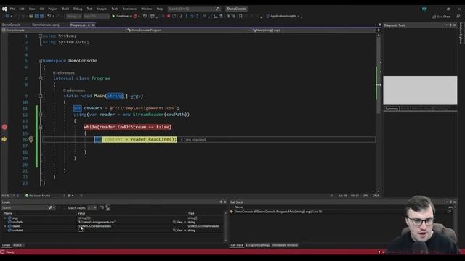Viewport: 465px width, 261px height.
Task: Switch to the DemoConsole.csproj tab
Action: tap(46, 25)
